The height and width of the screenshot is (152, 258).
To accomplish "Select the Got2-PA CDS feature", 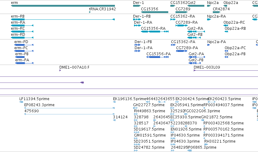I will (x=197, y=57).
